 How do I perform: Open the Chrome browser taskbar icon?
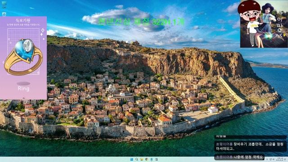[147, 159]
